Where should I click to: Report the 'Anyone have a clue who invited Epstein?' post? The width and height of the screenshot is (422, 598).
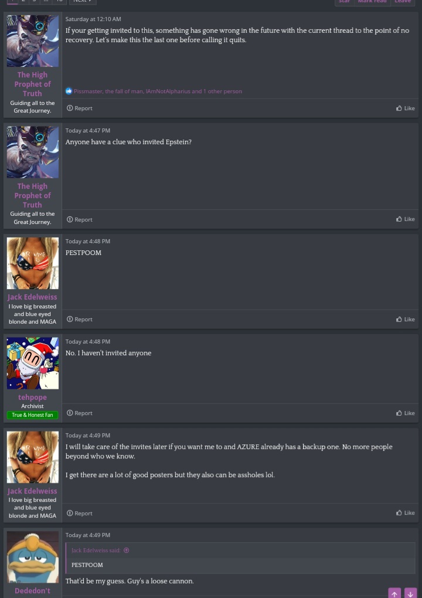coord(79,220)
